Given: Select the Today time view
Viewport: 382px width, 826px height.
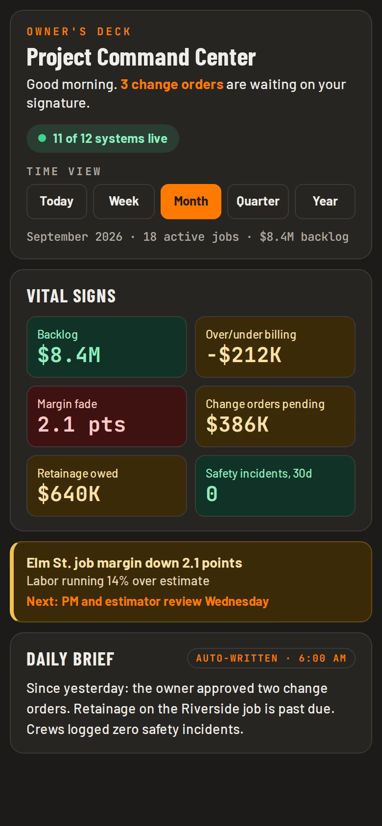Looking at the screenshot, I should pos(57,201).
